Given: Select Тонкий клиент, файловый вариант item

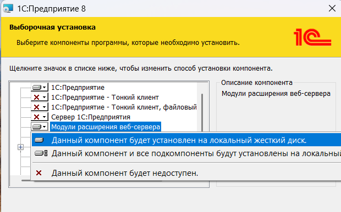Looking at the screenshot, I should pos(124,107).
